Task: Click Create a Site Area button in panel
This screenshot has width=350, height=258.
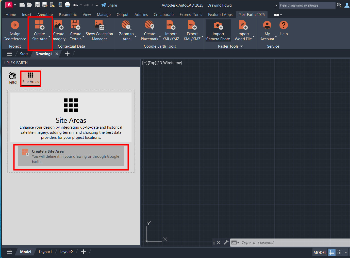Action: click(x=71, y=156)
